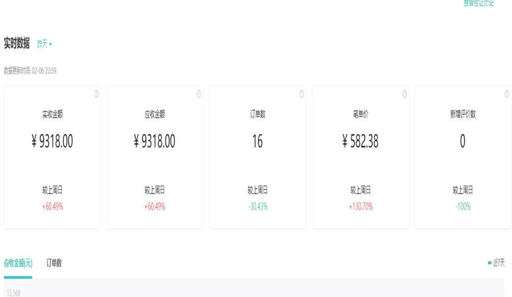
Task: Show help icon info for 新增评价数 card
Action: point(507,95)
